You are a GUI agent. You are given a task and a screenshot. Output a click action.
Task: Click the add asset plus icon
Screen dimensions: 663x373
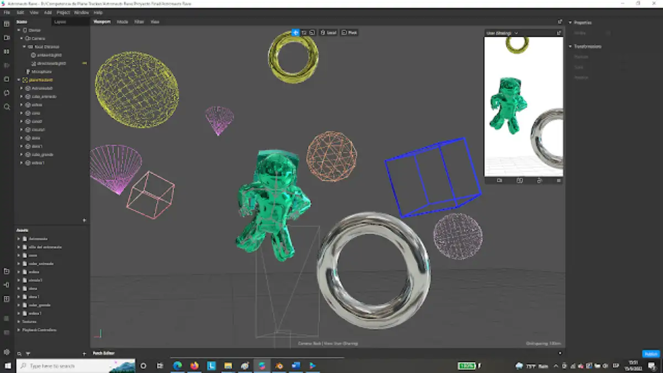click(x=84, y=354)
